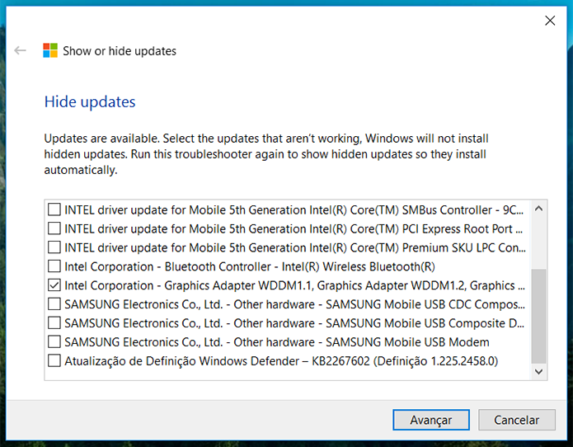Check SAMSUNG Mobile USB CDC Composite update
This screenshot has width=573, height=447.
(54, 304)
